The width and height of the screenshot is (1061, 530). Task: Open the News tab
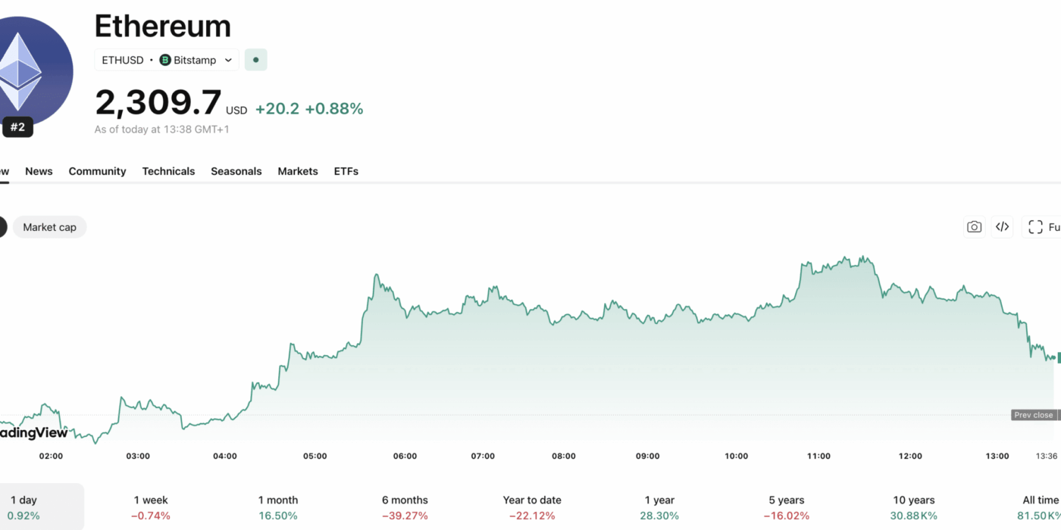click(x=39, y=171)
